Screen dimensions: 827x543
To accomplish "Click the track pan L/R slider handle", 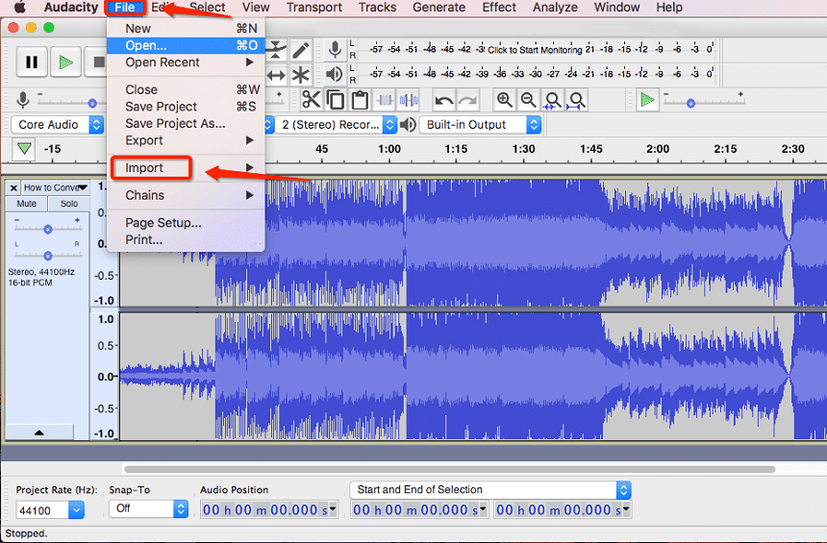I will point(48,256).
